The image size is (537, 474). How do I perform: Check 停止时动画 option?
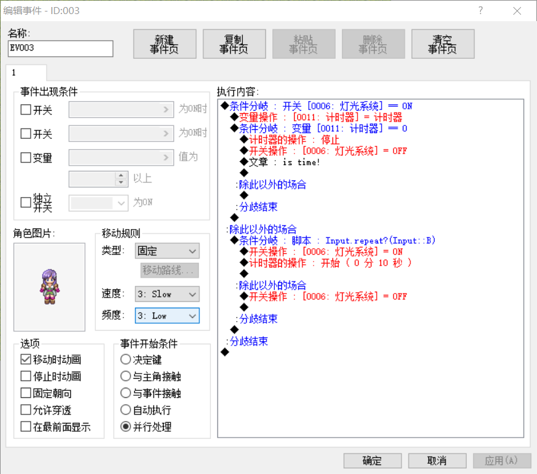(x=26, y=376)
